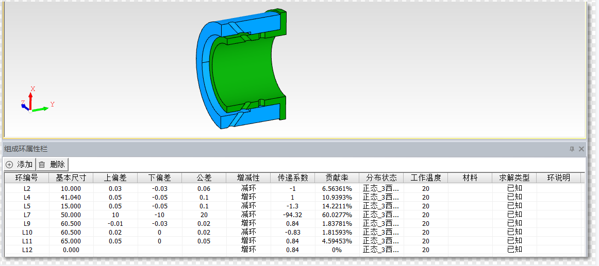599x266 pixels.
Task: Open the 求解类型 cell for row L5
Action: point(514,206)
